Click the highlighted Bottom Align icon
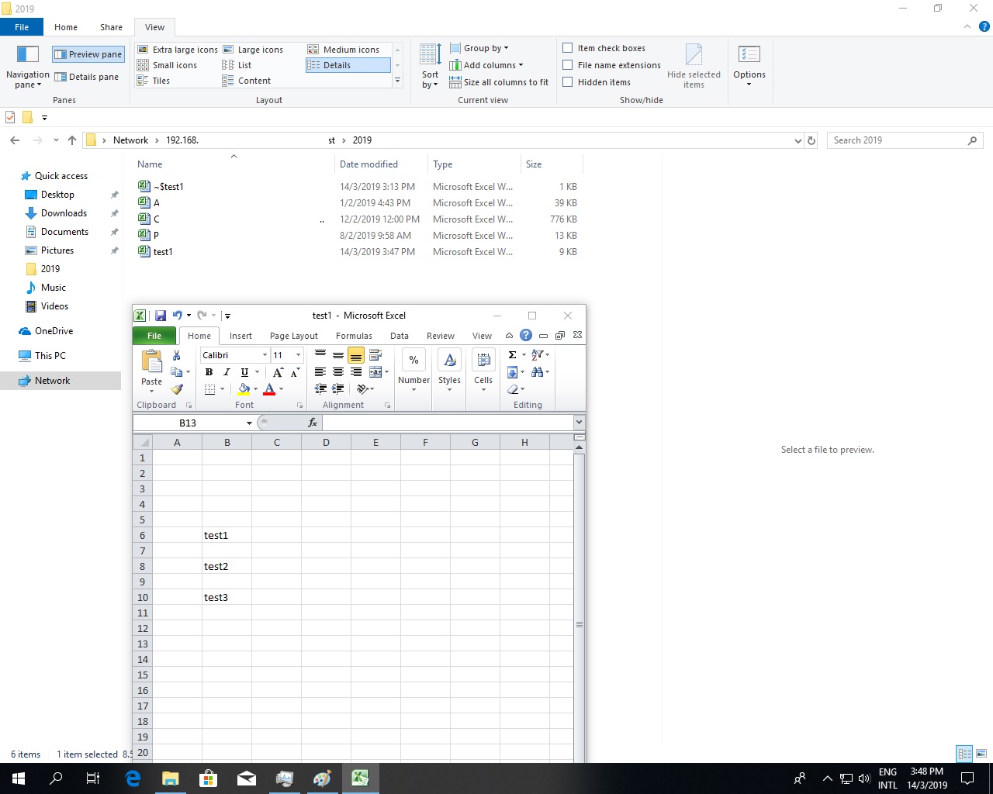The image size is (993, 794). coord(356,355)
